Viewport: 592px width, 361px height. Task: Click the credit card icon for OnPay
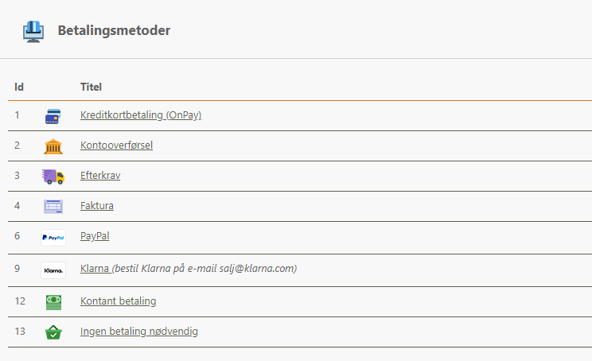53,116
